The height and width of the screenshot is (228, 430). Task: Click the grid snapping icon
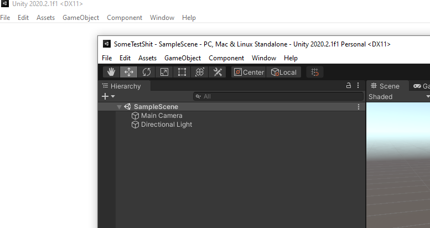pyautogui.click(x=315, y=72)
